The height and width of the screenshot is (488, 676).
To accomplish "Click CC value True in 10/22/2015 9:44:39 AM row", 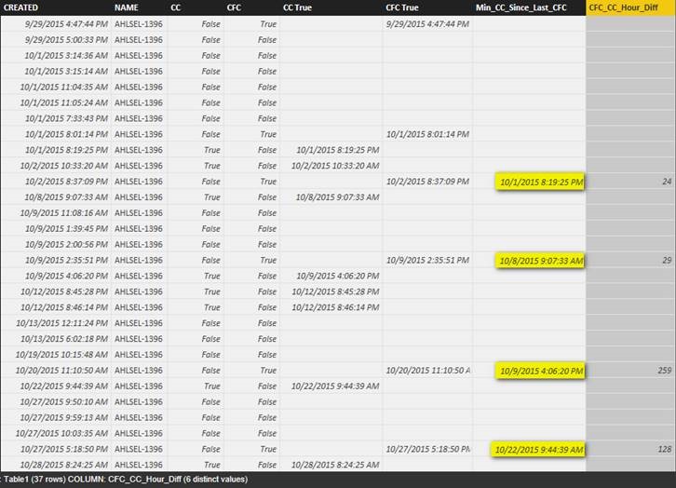I will [212, 386].
